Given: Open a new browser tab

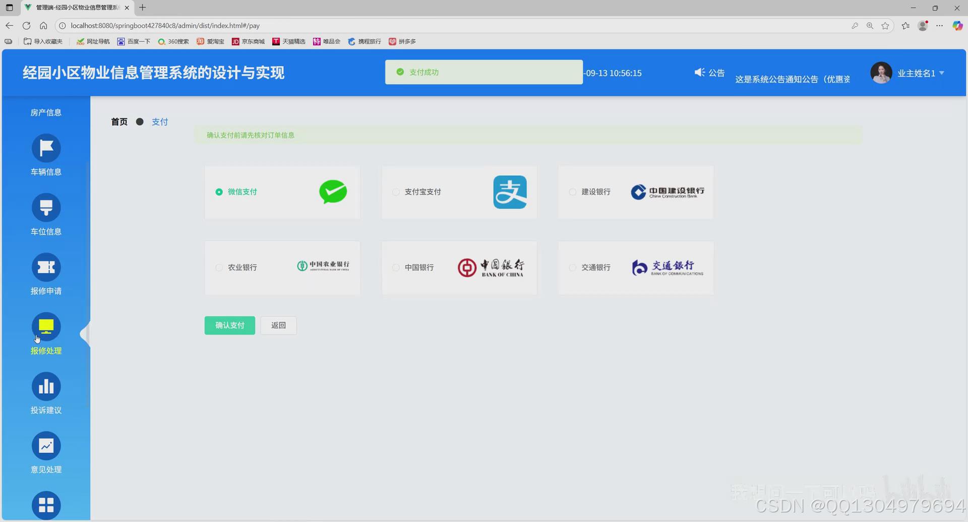Looking at the screenshot, I should (143, 8).
